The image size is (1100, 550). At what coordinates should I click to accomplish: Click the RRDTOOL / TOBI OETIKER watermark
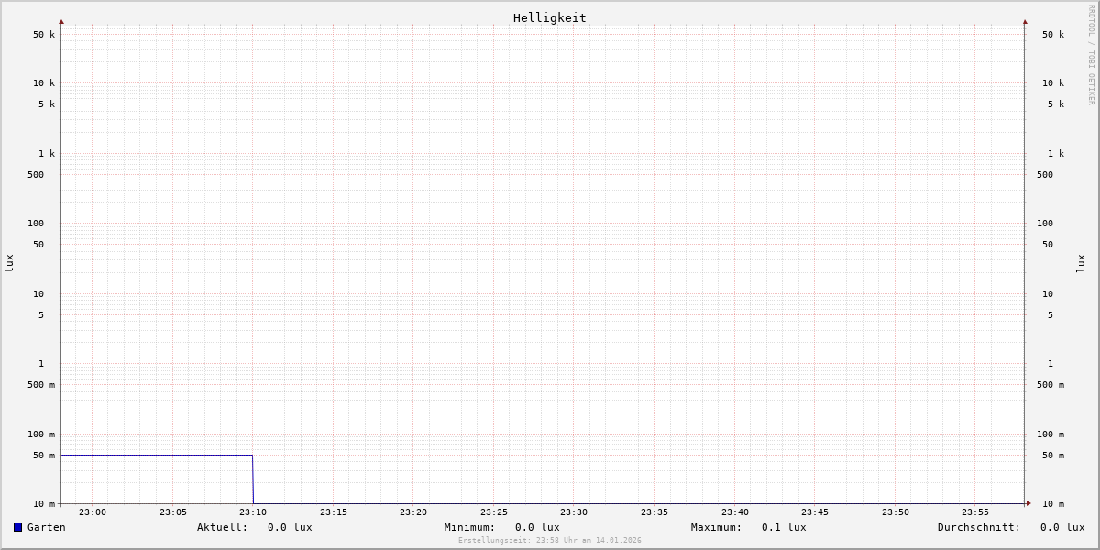click(1091, 55)
